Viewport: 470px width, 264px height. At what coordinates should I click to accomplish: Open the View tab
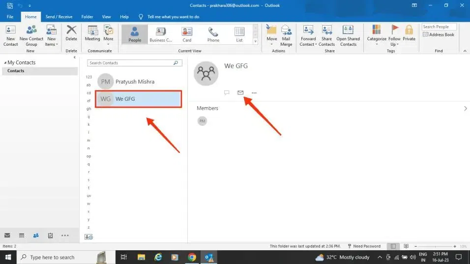(106, 17)
